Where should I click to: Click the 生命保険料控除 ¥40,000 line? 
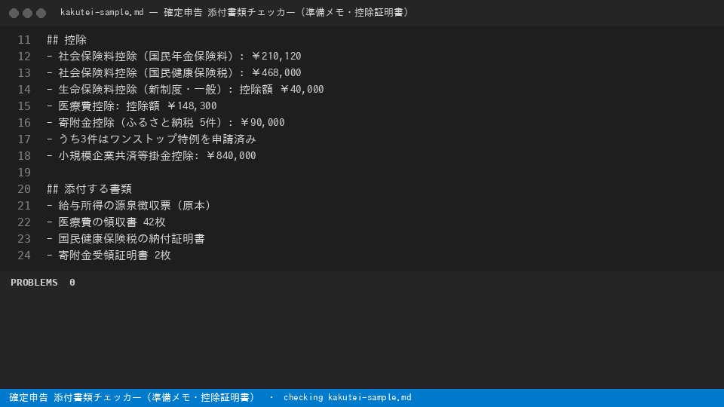[x=186, y=90]
